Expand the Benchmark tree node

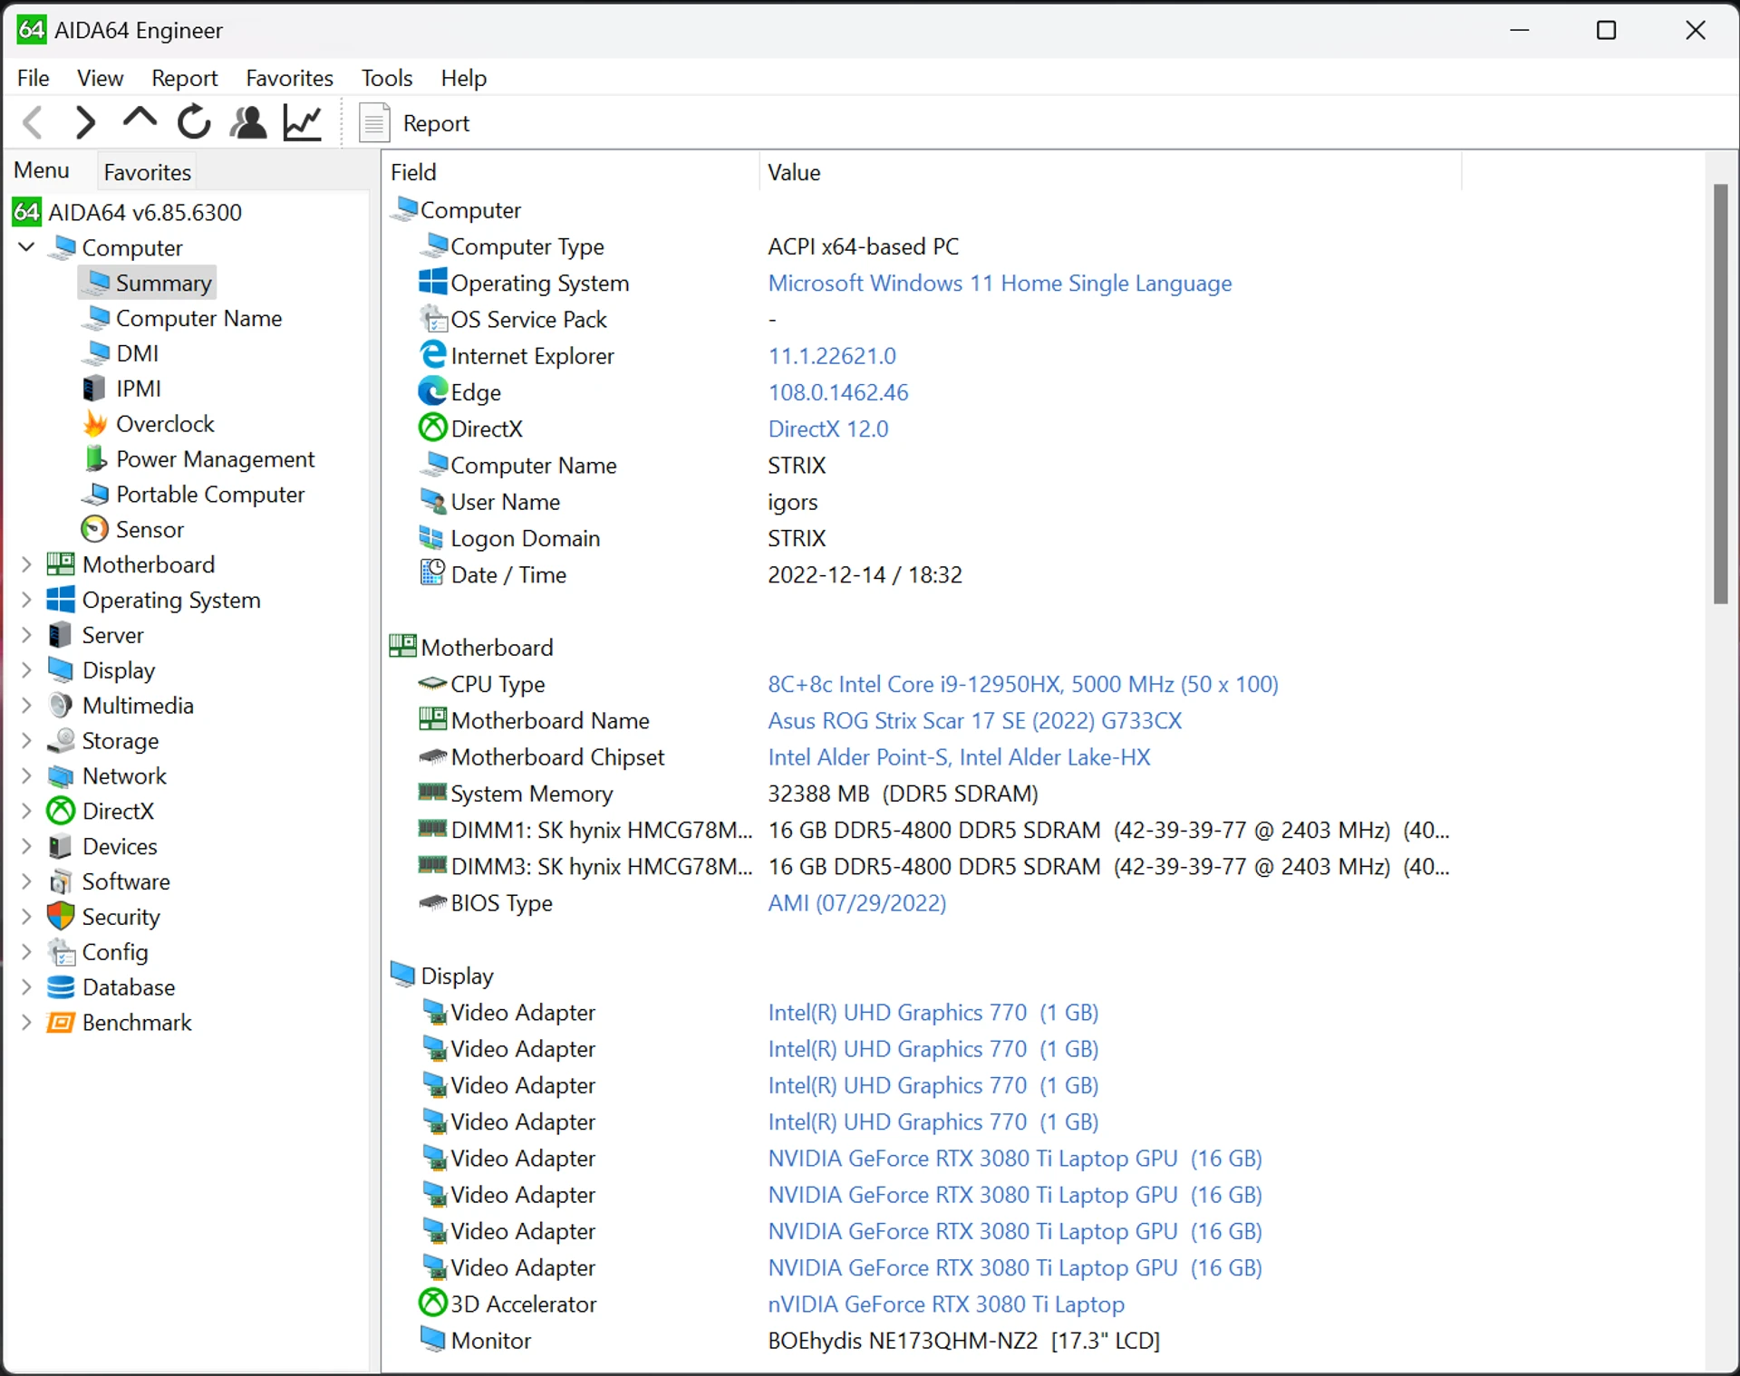pos(26,1023)
